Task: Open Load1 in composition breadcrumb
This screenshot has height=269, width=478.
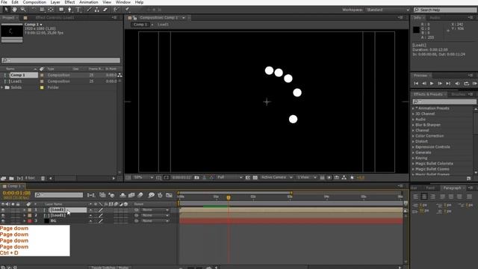Action: click(163, 25)
